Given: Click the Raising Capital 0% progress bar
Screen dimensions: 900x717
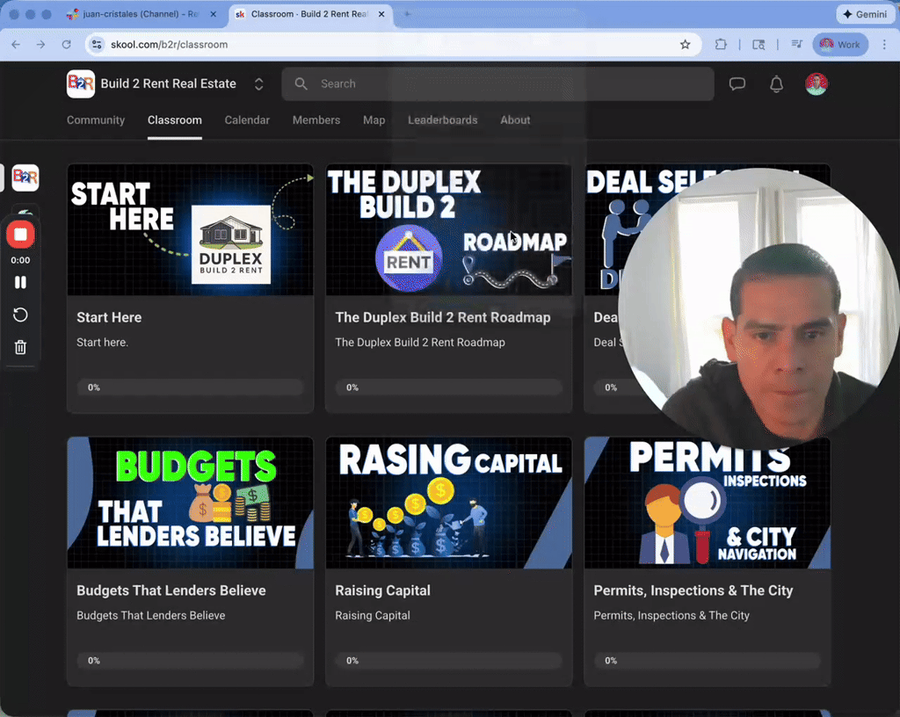Looking at the screenshot, I should click(x=449, y=661).
